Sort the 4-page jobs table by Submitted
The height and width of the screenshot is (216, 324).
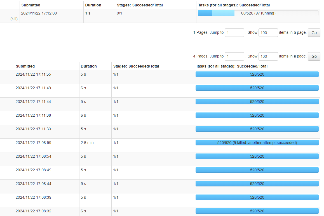click(25, 66)
